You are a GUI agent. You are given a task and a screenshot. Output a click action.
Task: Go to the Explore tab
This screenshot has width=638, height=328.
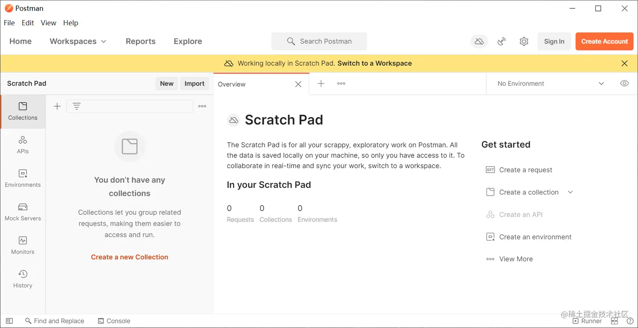click(188, 41)
